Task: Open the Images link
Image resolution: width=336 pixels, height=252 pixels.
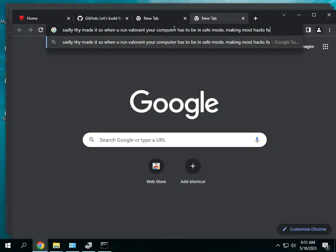Action: [x=308, y=47]
